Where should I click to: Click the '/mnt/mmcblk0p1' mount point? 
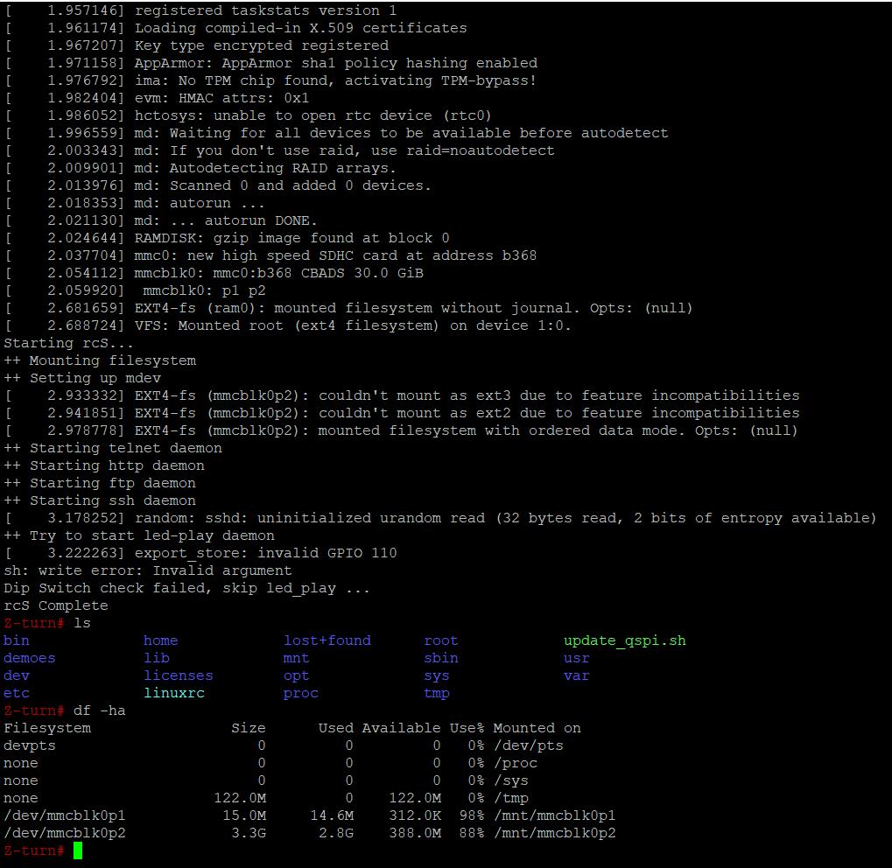555,815
